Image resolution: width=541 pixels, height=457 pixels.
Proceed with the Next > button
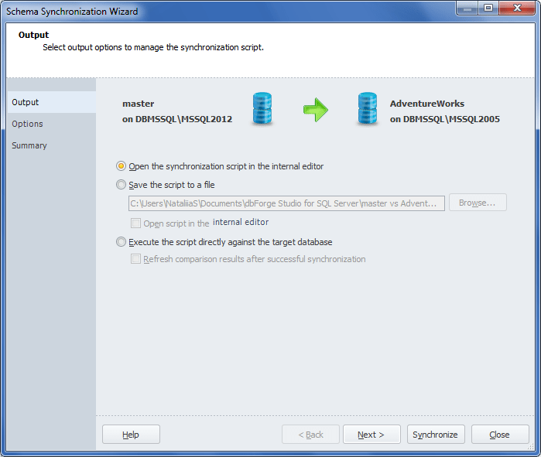point(372,435)
